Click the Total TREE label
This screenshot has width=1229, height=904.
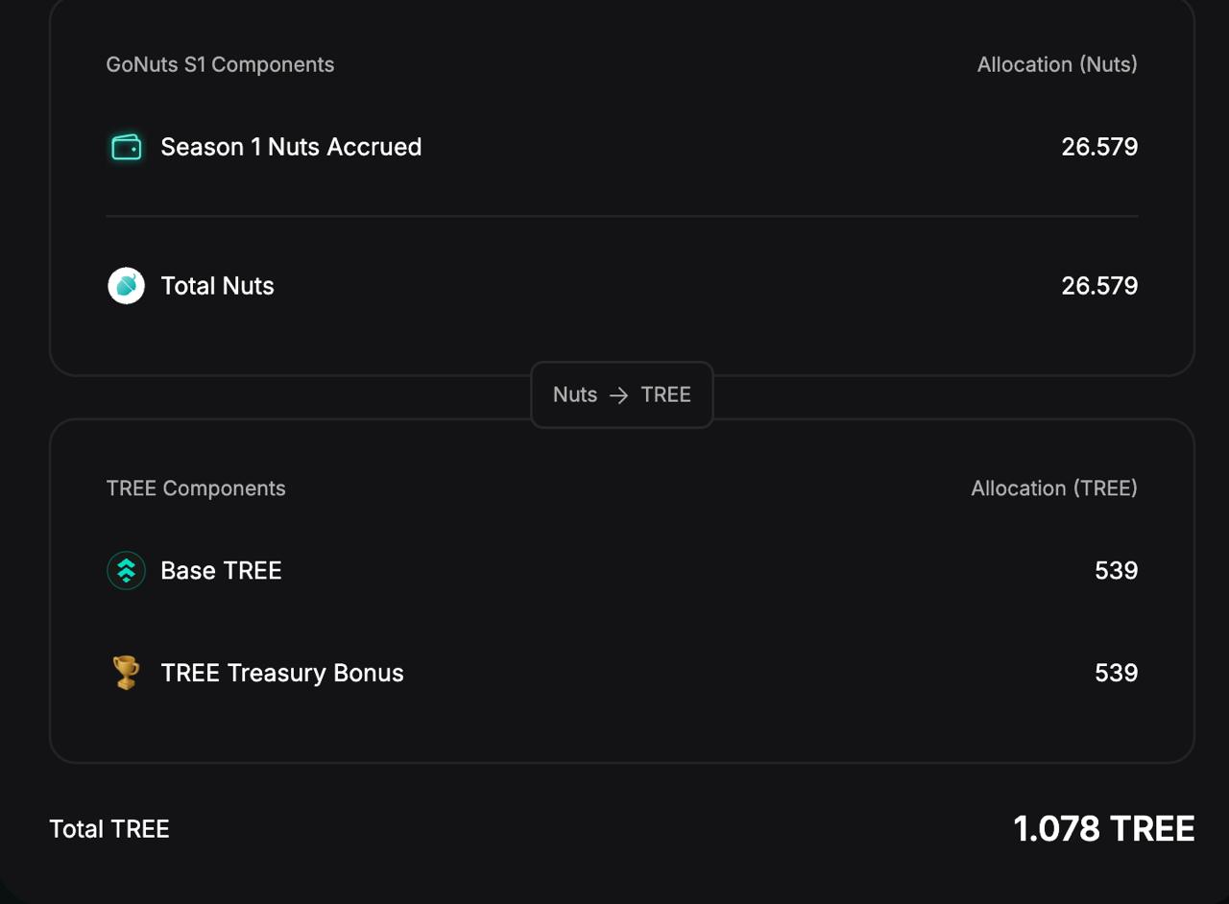109,829
